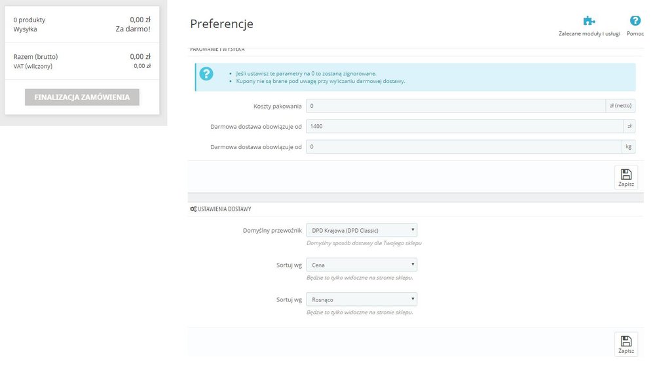Click the gears icon beside Ustawienia dostawy

pos(193,209)
